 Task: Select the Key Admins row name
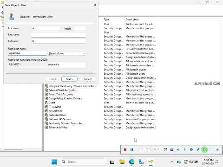pyautogui.click(x=55, y=111)
